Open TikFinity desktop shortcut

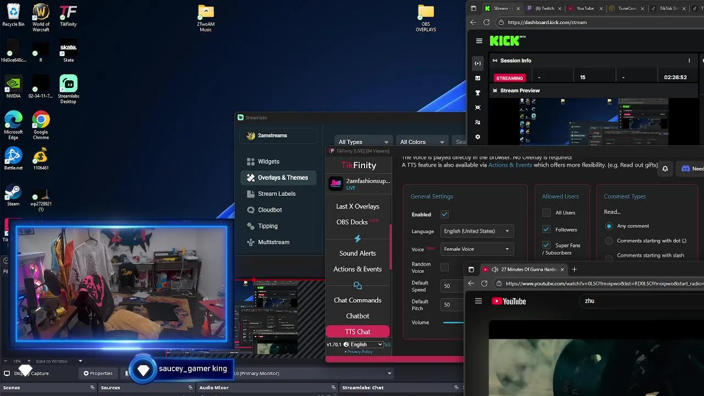tap(68, 15)
